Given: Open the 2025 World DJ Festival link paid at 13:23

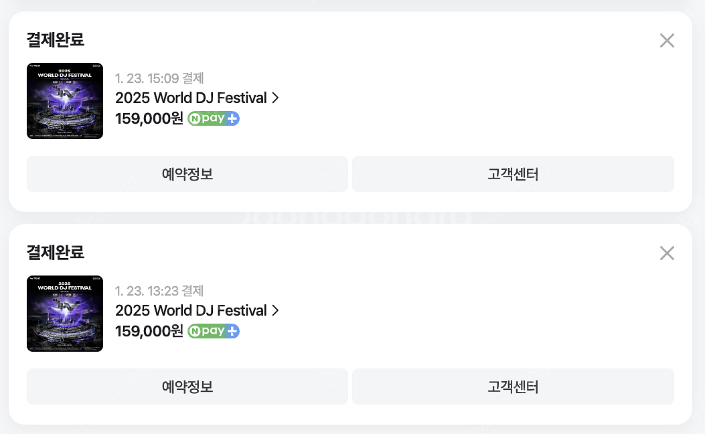Looking at the screenshot, I should point(191,311).
